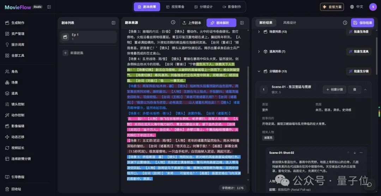Go to 场景 section in sidebar

pyautogui.click(x=12, y=82)
